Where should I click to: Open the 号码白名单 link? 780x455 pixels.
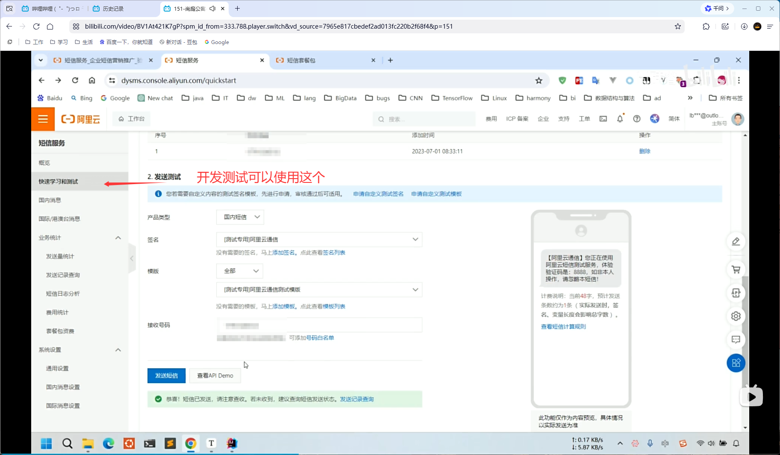point(320,338)
